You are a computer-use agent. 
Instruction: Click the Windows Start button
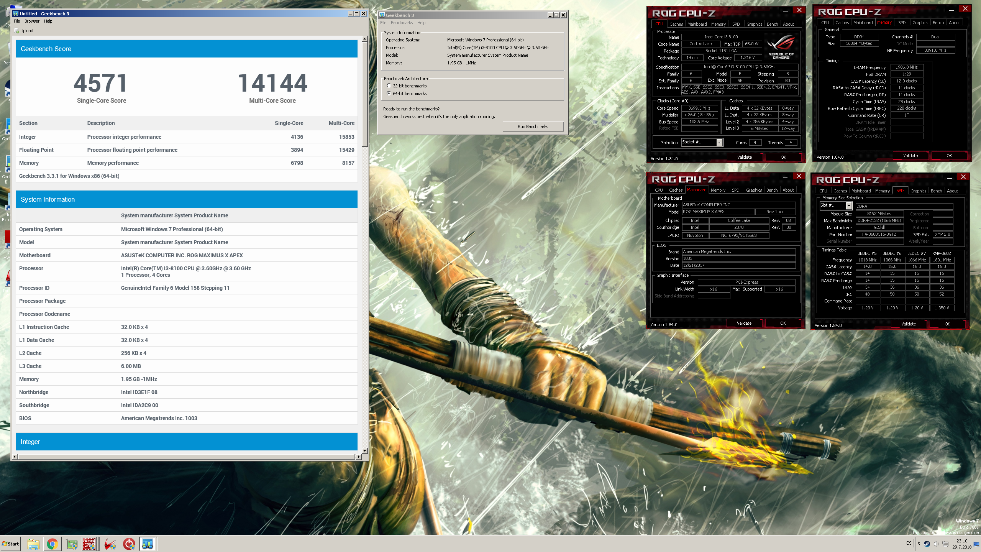click(x=10, y=544)
